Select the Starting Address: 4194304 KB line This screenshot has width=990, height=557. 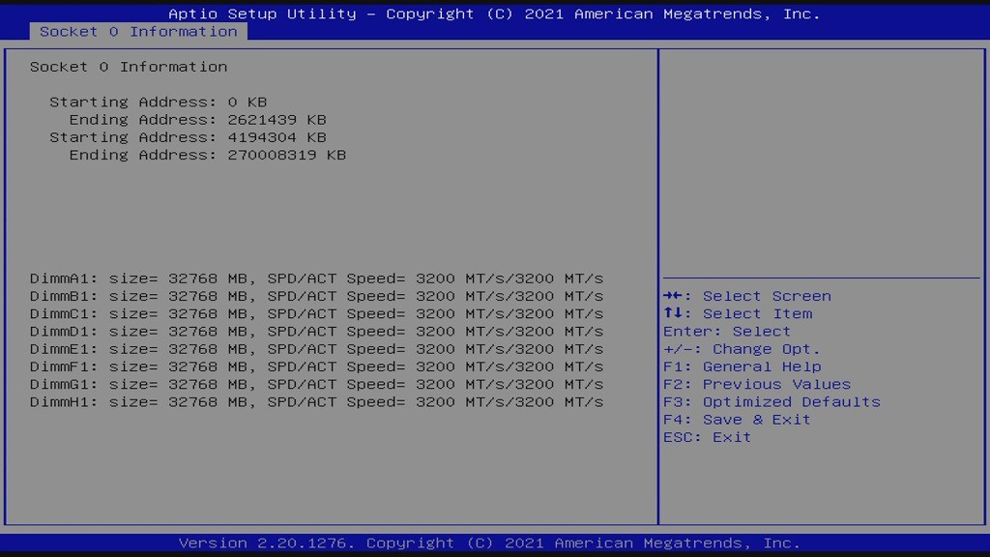point(188,137)
